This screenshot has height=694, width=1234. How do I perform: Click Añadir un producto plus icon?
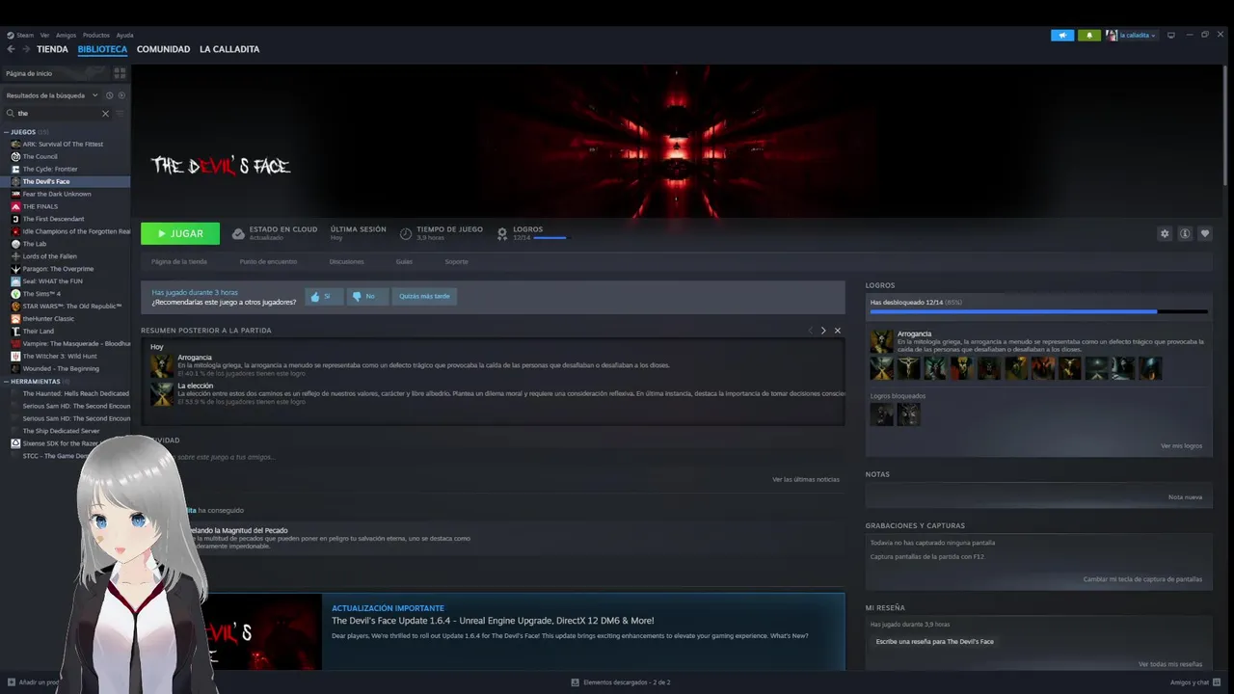tap(11, 682)
